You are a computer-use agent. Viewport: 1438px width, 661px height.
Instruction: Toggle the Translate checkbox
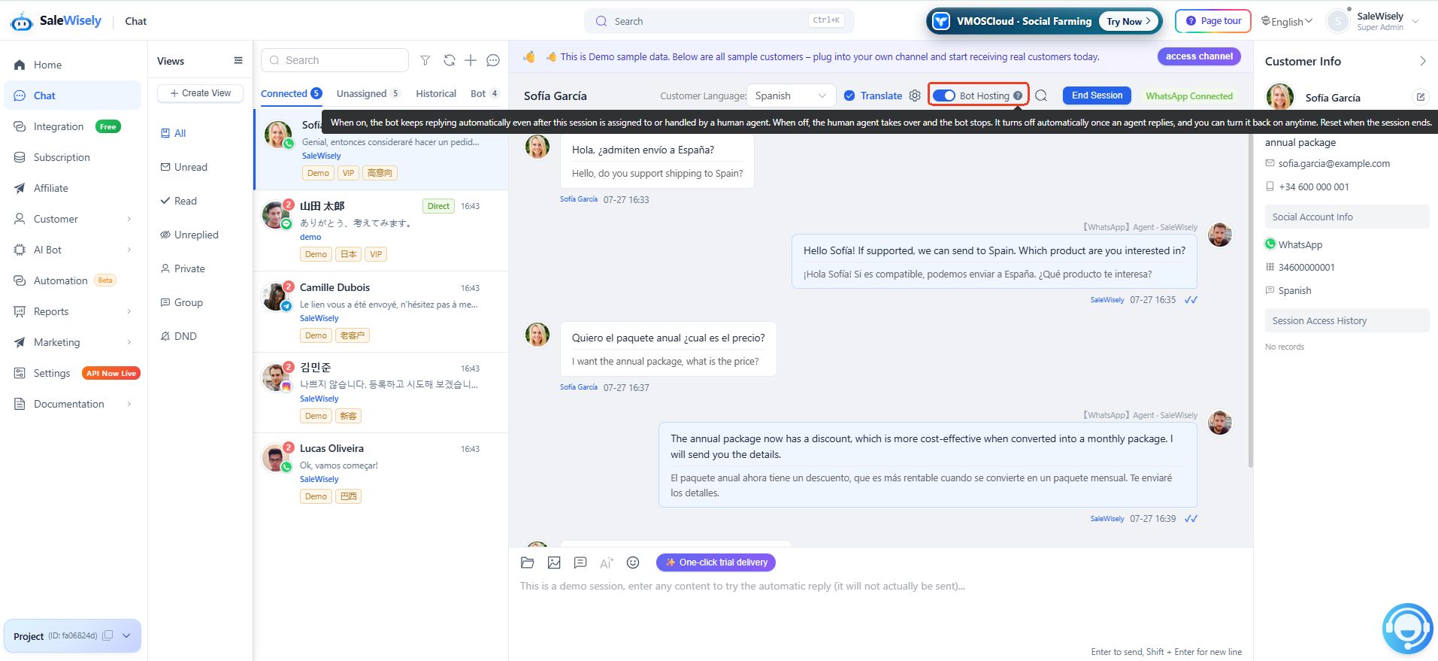[x=849, y=96]
